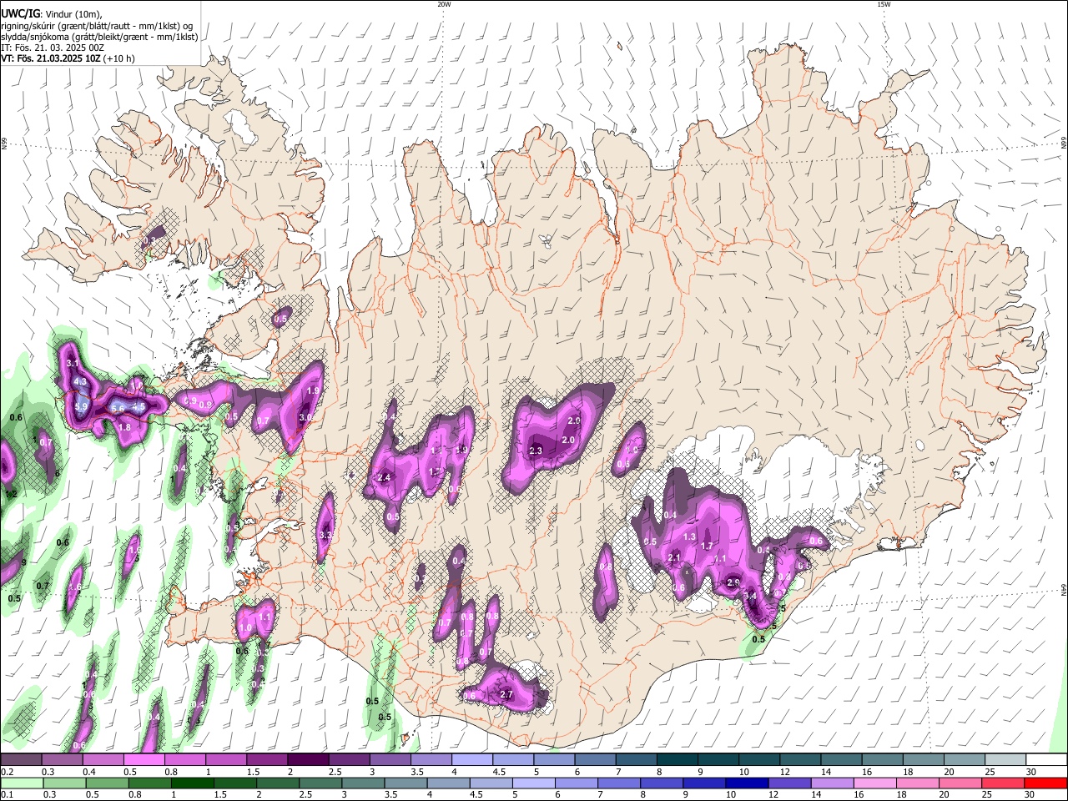This screenshot has width=1068, height=801.
Task: Click the '15W' longitude label
Action: [x=884, y=4]
